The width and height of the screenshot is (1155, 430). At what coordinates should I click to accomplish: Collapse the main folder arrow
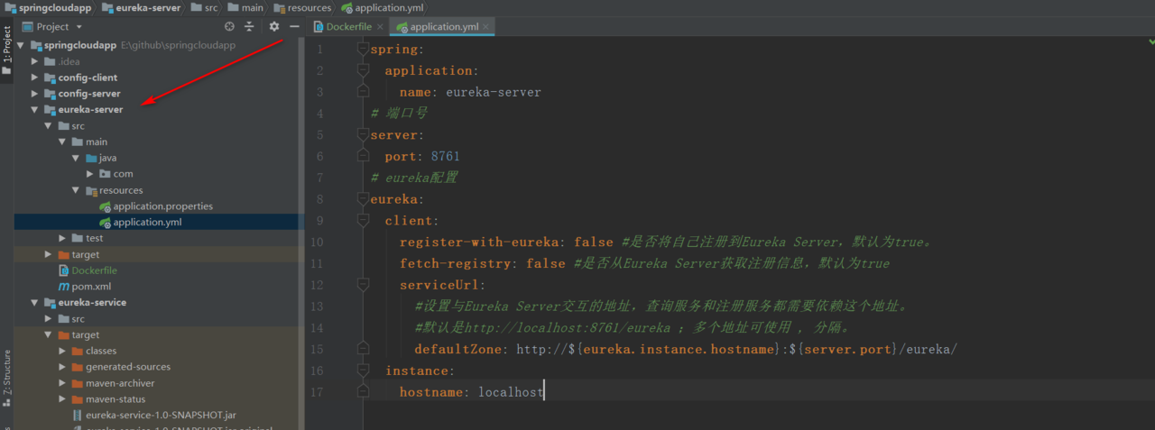[x=63, y=142]
